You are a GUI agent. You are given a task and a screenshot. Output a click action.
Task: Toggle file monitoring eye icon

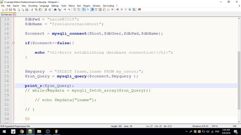point(112,9)
